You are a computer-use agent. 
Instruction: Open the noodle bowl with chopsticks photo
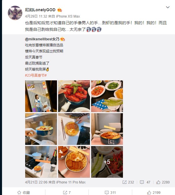74,129
